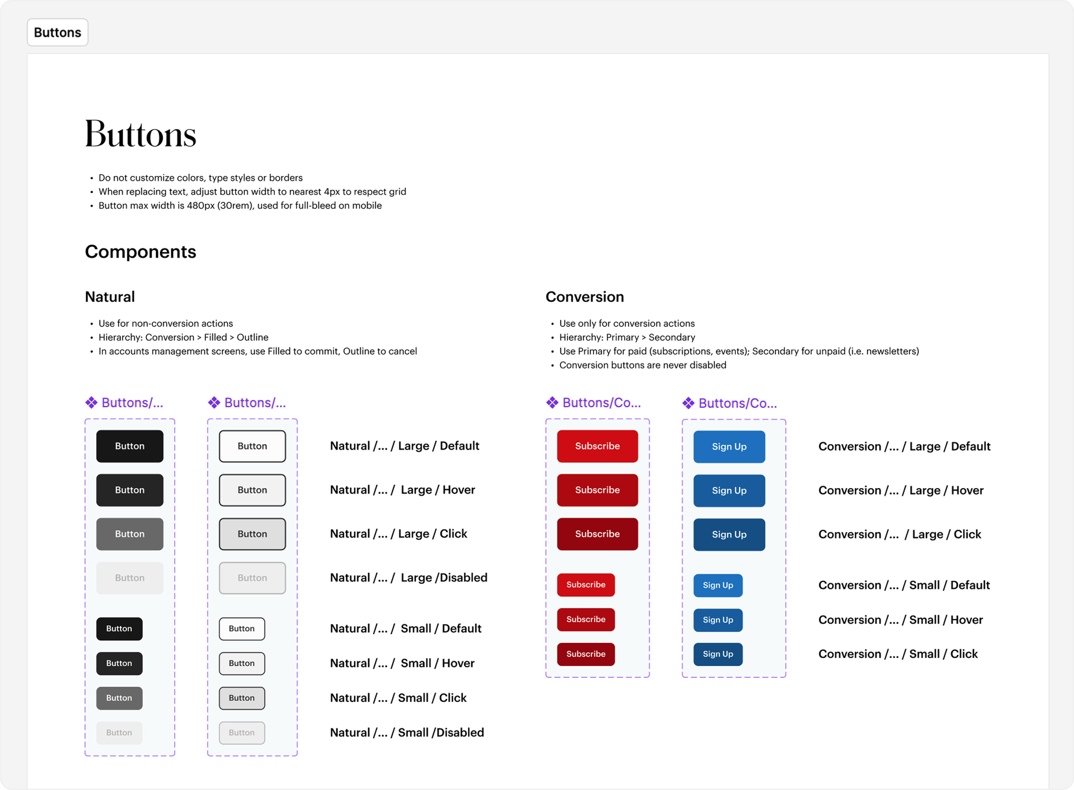Select 'Use only for conversion actions' bullet
The width and height of the screenshot is (1074, 790).
627,324
